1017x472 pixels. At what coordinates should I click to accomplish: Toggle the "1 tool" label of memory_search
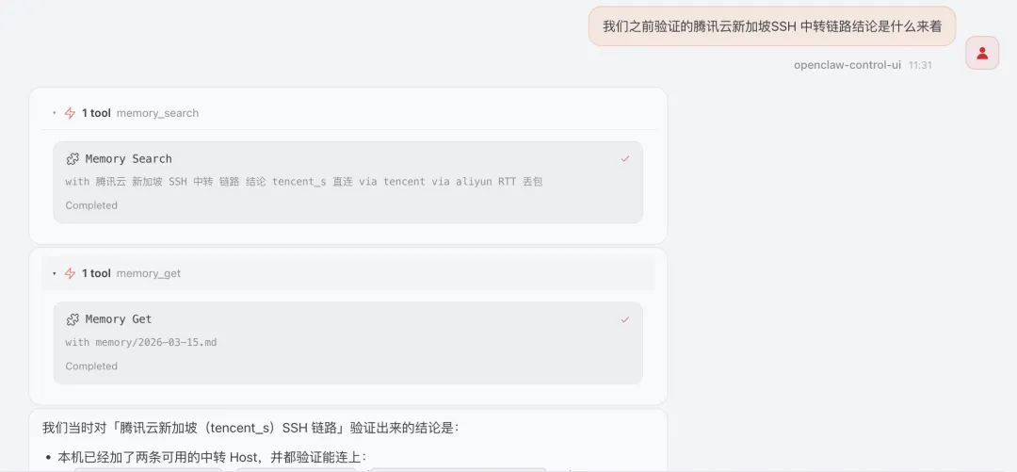(x=96, y=113)
